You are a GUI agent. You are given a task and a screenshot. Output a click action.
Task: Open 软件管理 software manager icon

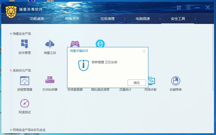pyautogui.click(x=24, y=44)
